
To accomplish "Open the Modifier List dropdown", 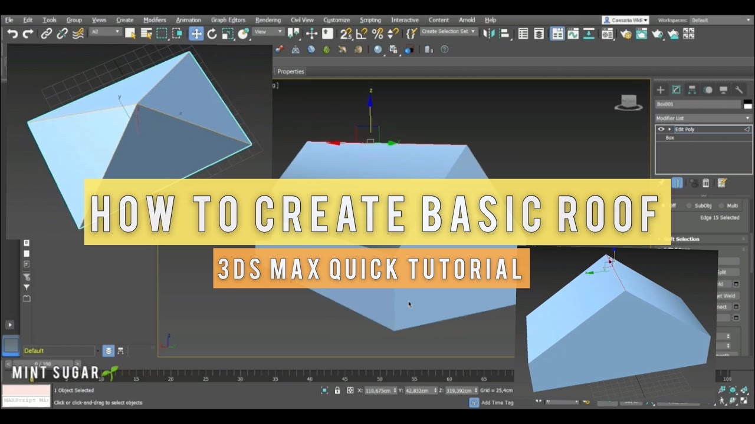I will point(704,118).
